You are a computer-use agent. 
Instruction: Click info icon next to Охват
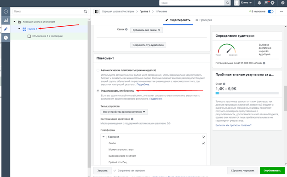pyautogui.click(x=224, y=84)
